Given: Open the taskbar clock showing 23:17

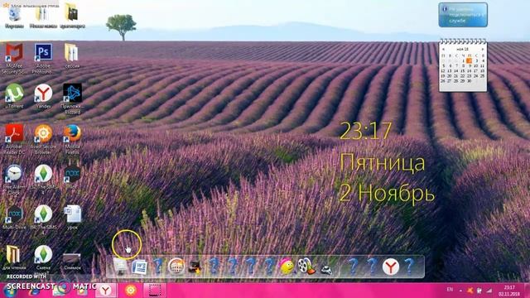Looking at the screenshot, I should coord(509,291).
